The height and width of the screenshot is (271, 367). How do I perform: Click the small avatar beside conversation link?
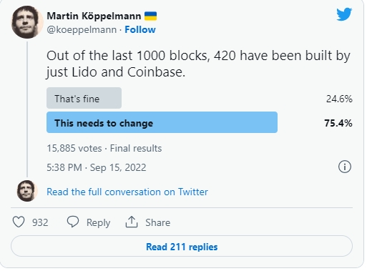[x=27, y=191]
